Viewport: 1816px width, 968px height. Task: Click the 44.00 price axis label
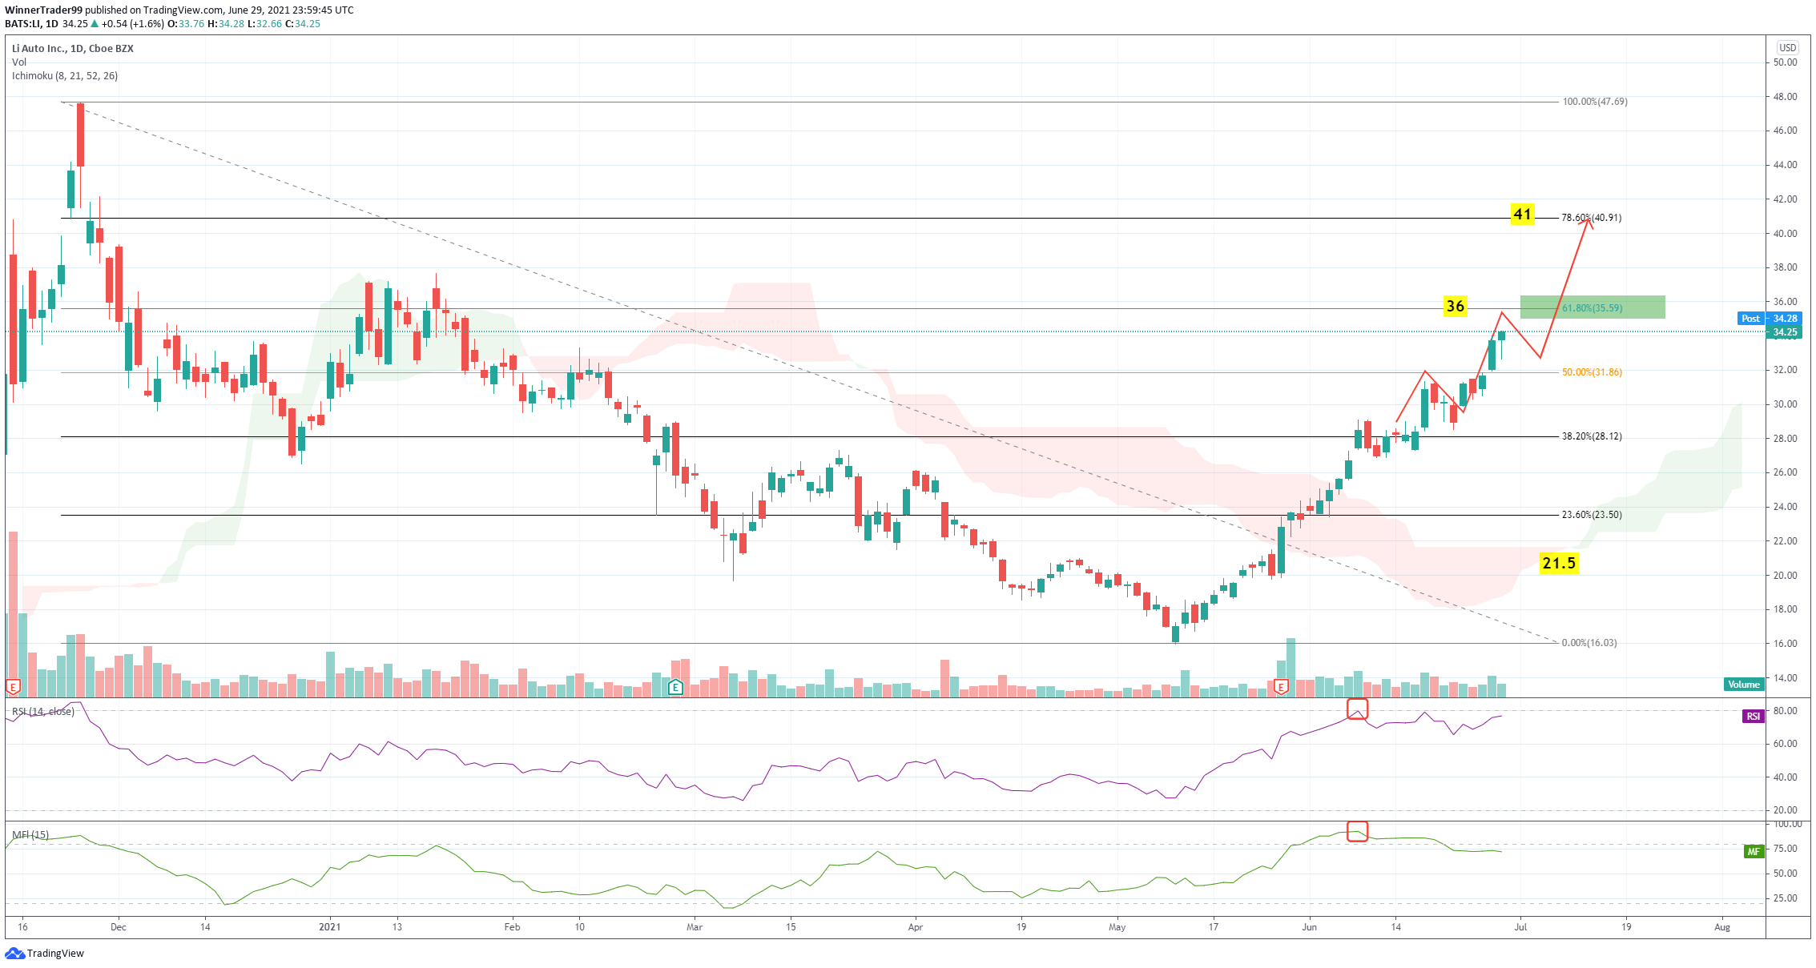1785,165
